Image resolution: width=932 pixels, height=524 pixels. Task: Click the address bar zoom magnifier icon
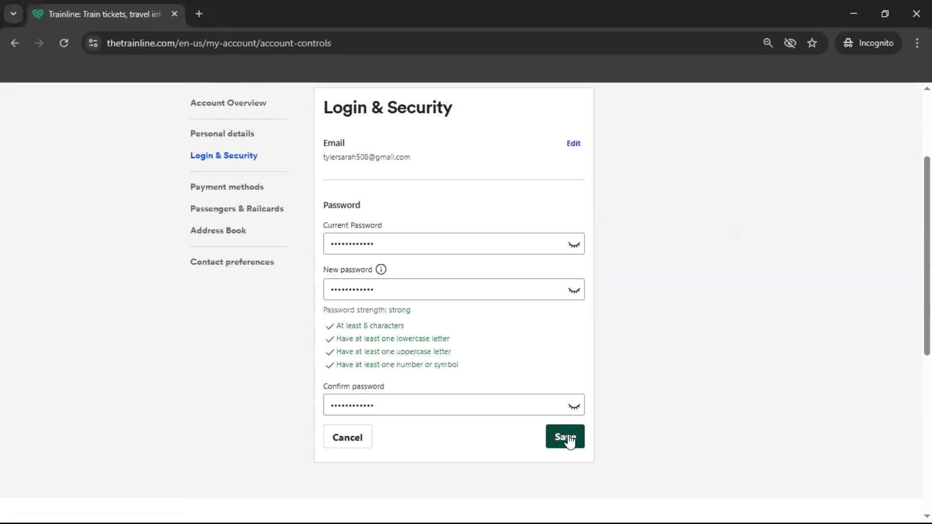point(768,43)
